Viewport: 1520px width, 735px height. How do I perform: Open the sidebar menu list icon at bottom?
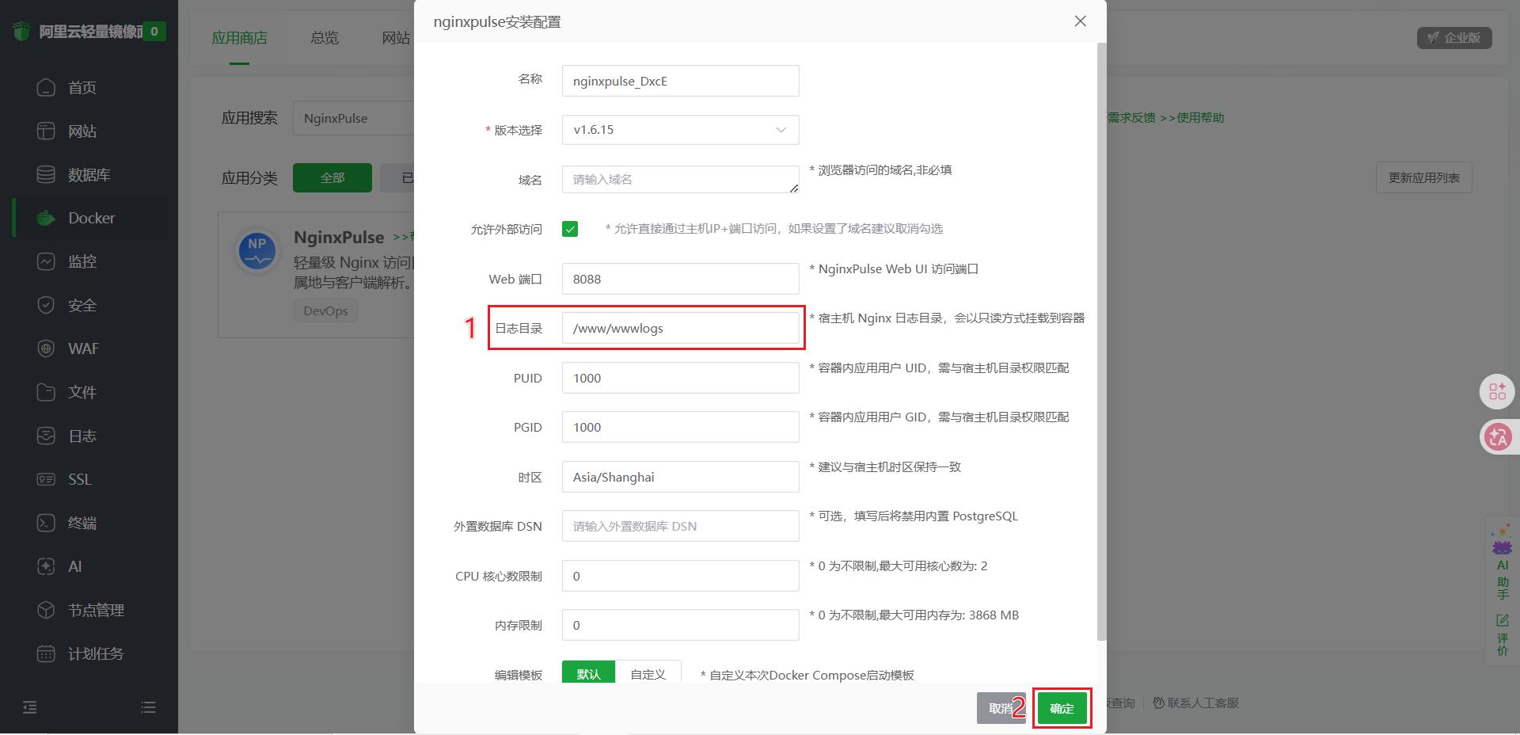148,707
